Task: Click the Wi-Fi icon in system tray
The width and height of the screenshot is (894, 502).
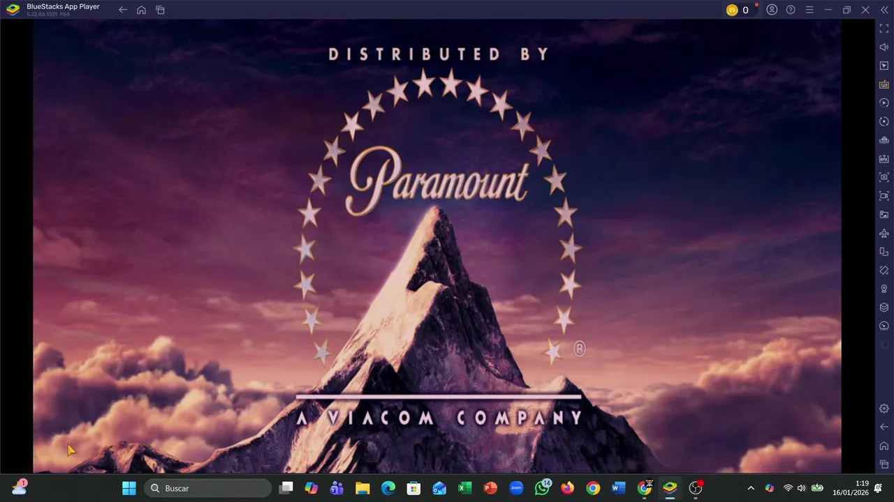Action: 788,488
